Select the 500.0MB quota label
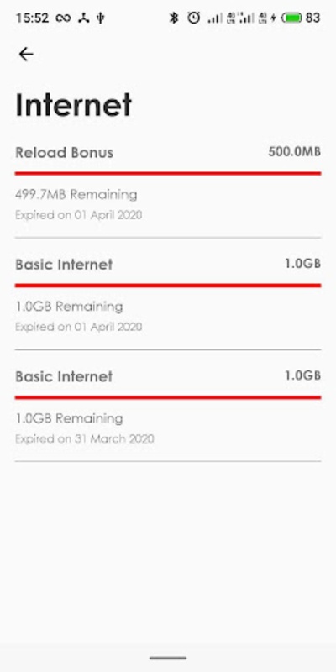The image size is (336, 672). [295, 152]
